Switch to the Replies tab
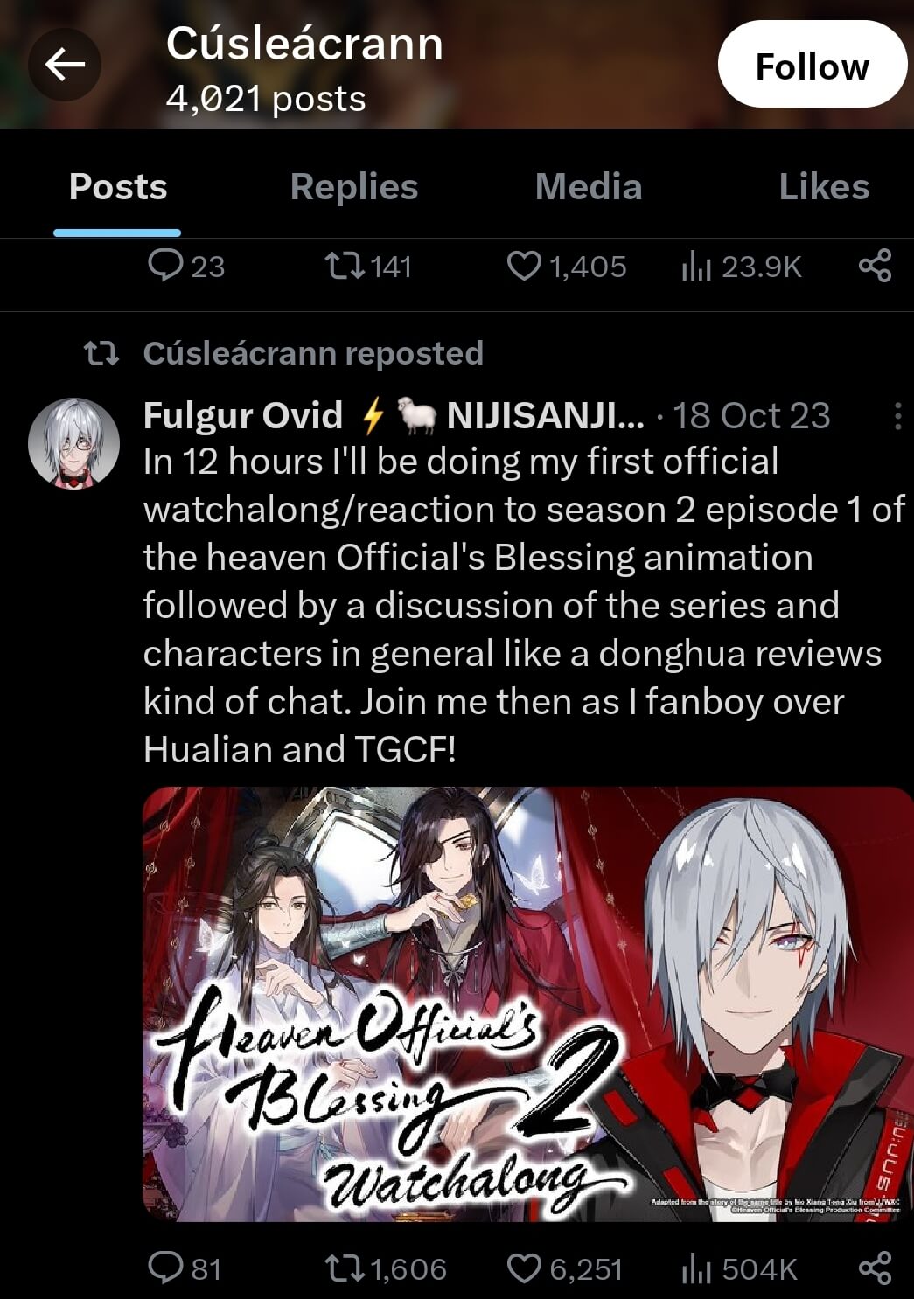 [x=353, y=186]
